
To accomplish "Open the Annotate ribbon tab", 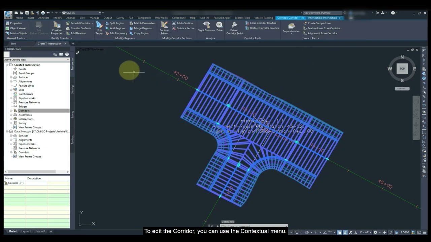I will click(x=44, y=18).
